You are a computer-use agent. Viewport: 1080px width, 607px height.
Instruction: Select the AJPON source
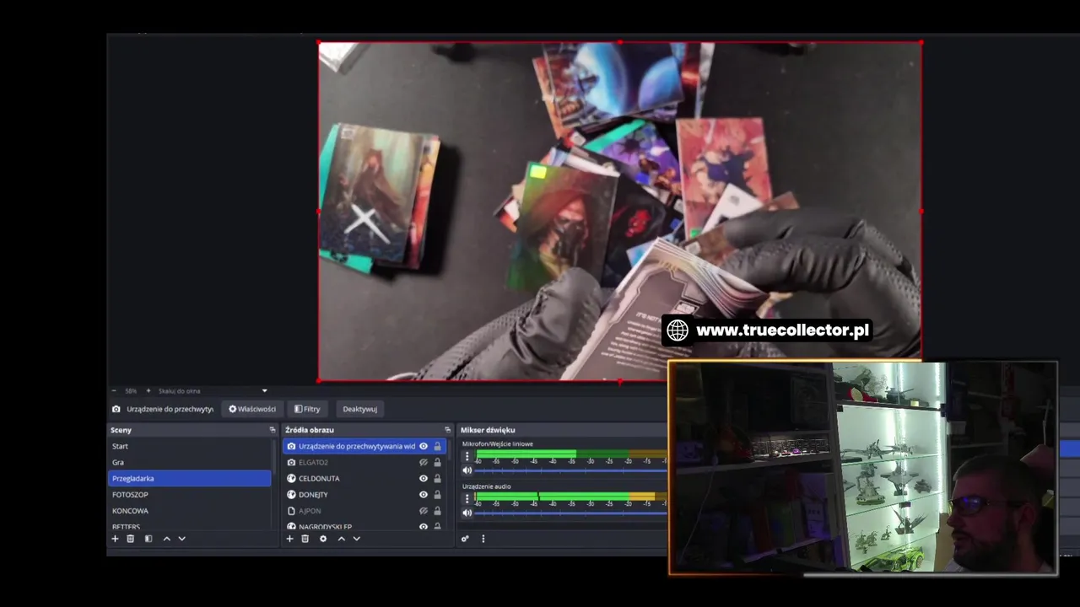click(364, 510)
